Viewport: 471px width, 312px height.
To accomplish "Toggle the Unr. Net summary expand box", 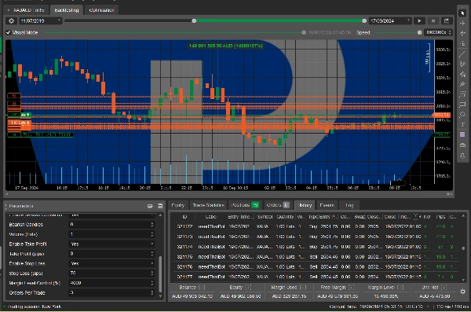I will 444,288.
